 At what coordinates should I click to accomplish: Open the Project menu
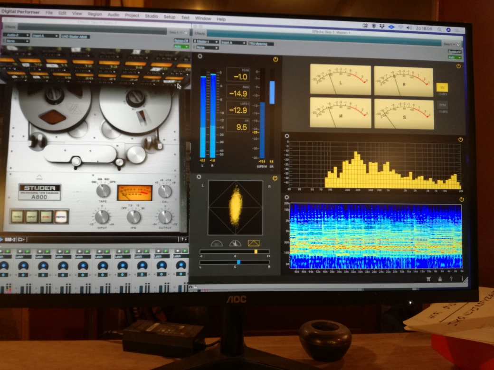click(x=132, y=15)
